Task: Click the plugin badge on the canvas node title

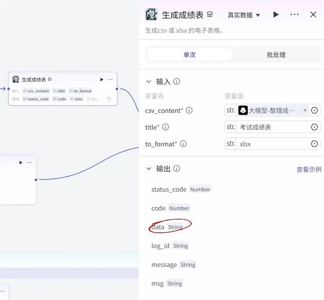Action: point(49,79)
